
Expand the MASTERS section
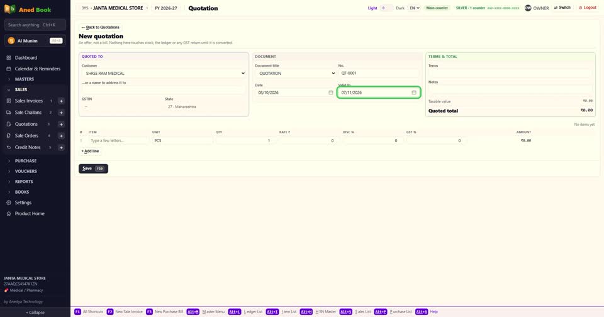click(x=25, y=79)
